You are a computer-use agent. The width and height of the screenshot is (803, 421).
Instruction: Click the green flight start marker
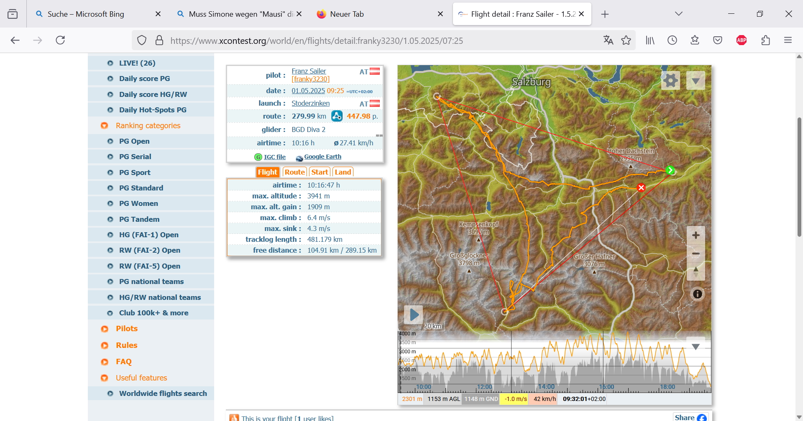670,170
